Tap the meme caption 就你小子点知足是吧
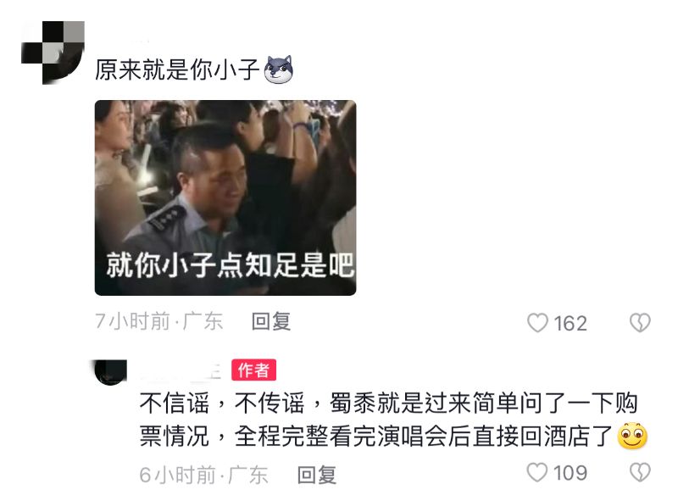 pyautogui.click(x=231, y=264)
